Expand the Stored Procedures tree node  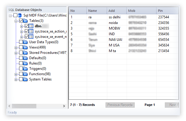pyautogui.click(x=16, y=53)
